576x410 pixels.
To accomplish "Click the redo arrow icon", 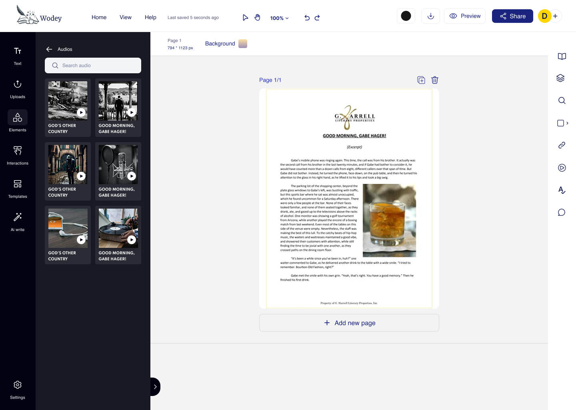I will click(x=317, y=18).
